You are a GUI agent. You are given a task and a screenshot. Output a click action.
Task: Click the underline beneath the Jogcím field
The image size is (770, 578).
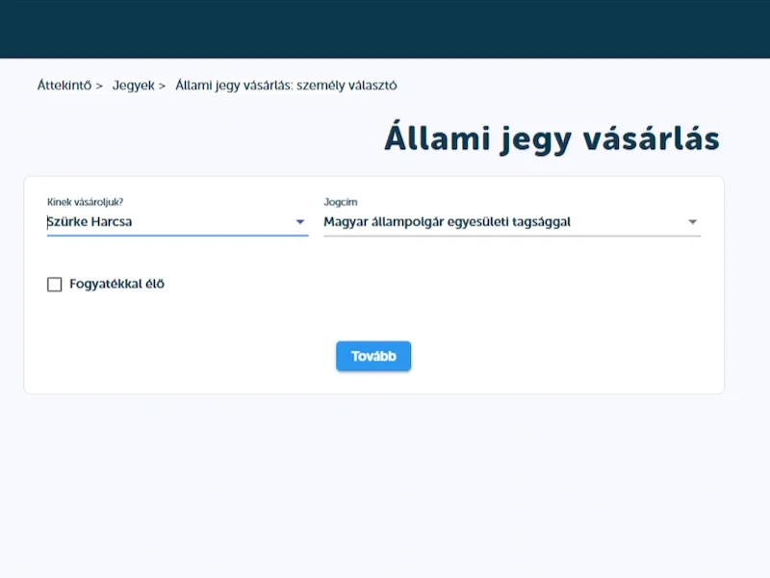(x=512, y=236)
